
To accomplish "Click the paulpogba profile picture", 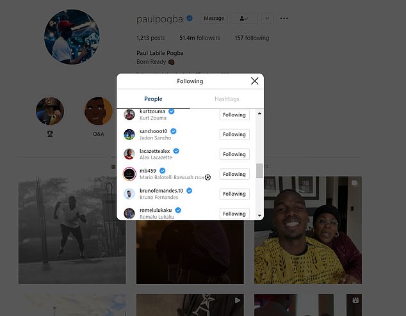I will pos(72,37).
